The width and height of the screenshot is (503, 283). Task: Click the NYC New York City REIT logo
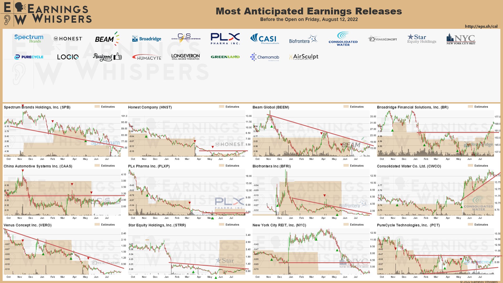click(x=461, y=39)
